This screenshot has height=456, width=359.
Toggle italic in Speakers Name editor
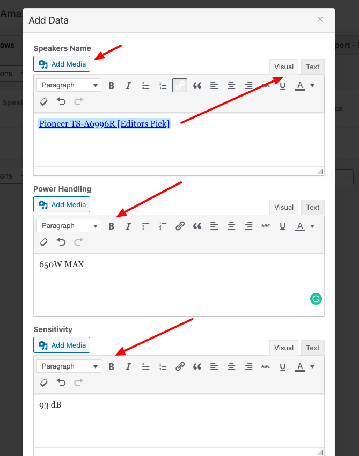(x=128, y=85)
